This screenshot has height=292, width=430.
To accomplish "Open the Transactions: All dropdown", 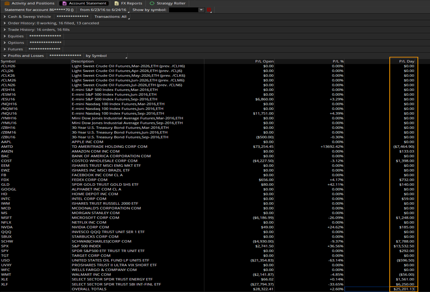I will [111, 16].
